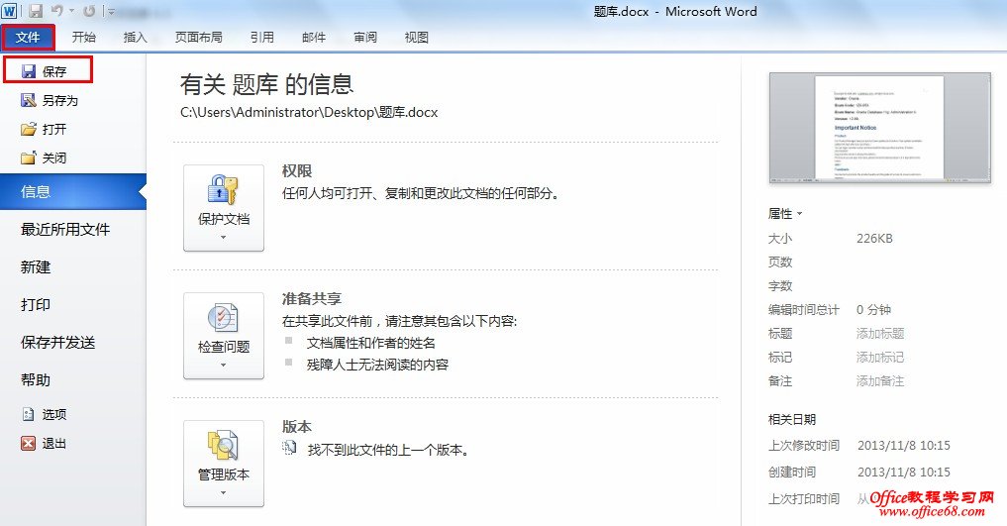Click 添加标记 field
The width and height of the screenshot is (1007, 526).
pos(880,357)
